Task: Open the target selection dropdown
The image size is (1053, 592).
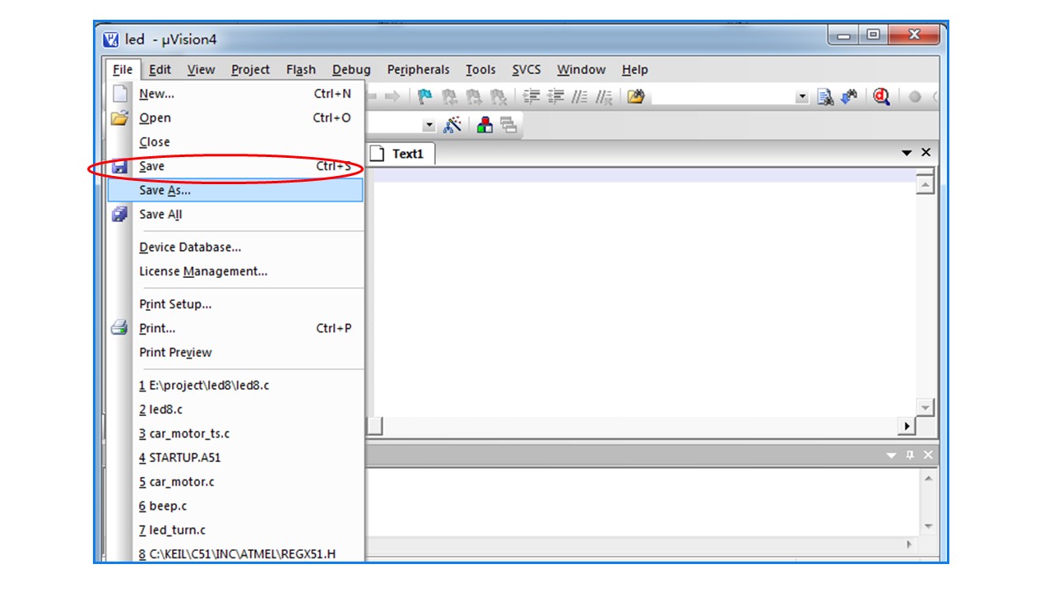Action: pyautogui.click(x=429, y=125)
